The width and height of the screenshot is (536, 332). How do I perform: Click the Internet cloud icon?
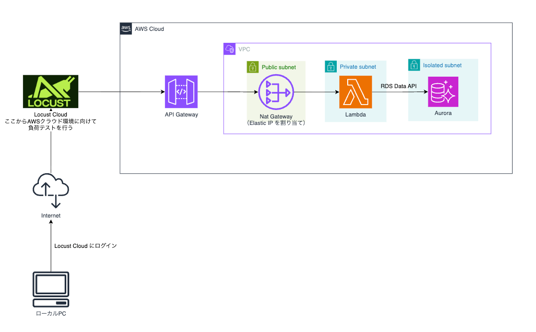pyautogui.click(x=51, y=191)
